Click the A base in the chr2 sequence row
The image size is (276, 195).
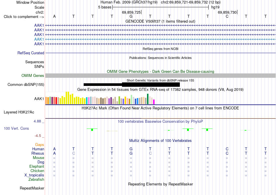tap(54, 16)
